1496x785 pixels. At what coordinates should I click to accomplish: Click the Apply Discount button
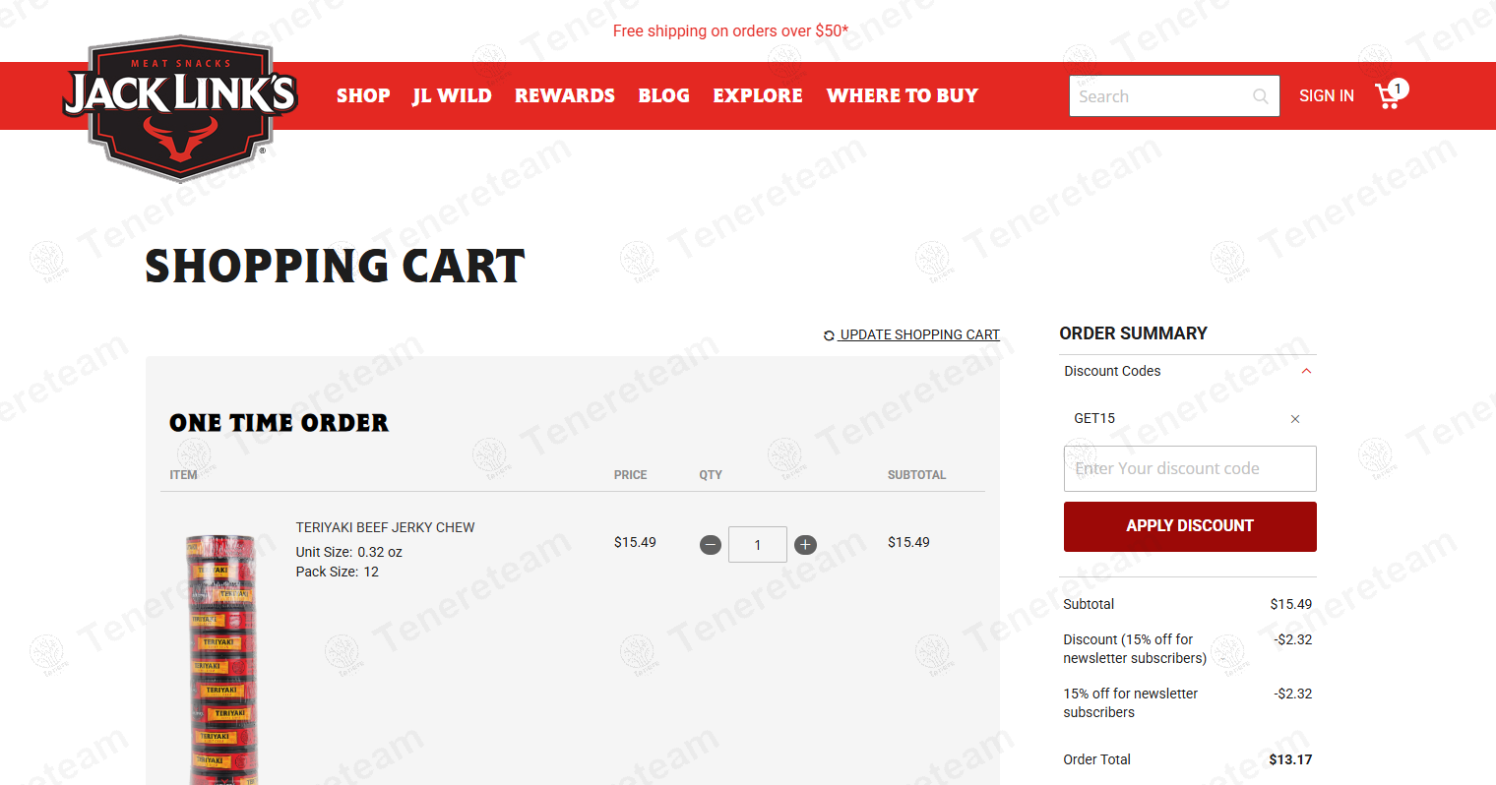(1190, 526)
